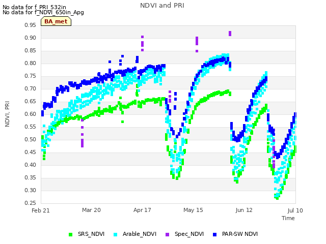
Task: Click the Apr 17 x-axis label
Action: [x=142, y=210]
